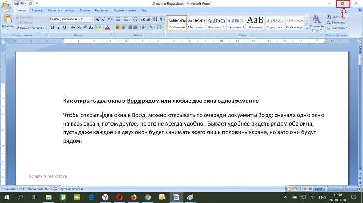Open the Calibri font name dropdown
The width and height of the screenshot is (363, 203).
(78, 19)
